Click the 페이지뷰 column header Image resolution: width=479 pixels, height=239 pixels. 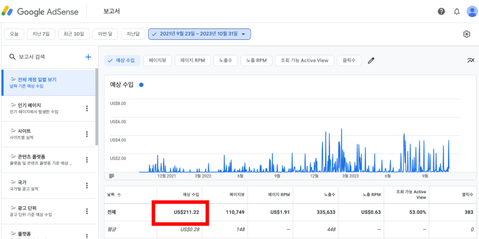(x=237, y=195)
